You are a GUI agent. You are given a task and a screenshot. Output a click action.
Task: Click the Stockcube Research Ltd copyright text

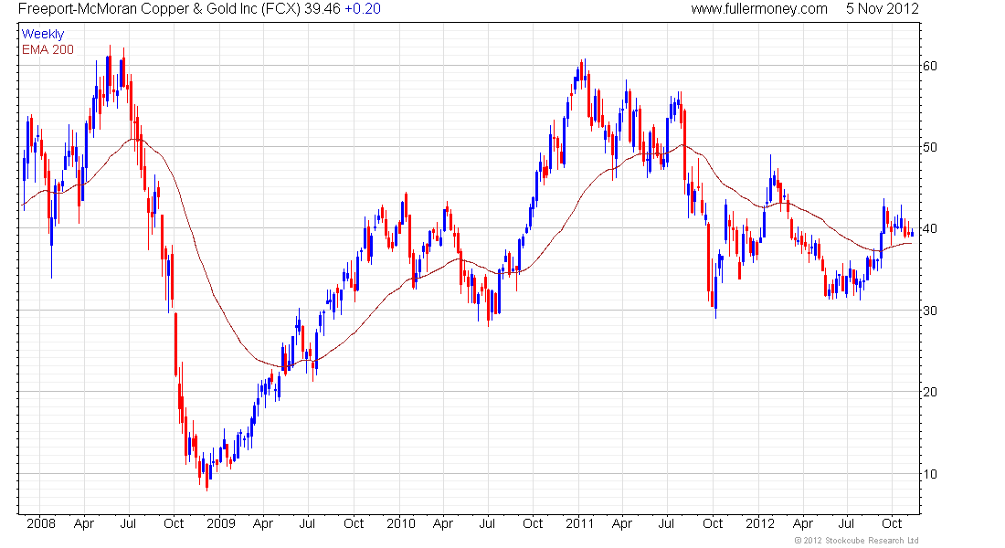pos(856,541)
